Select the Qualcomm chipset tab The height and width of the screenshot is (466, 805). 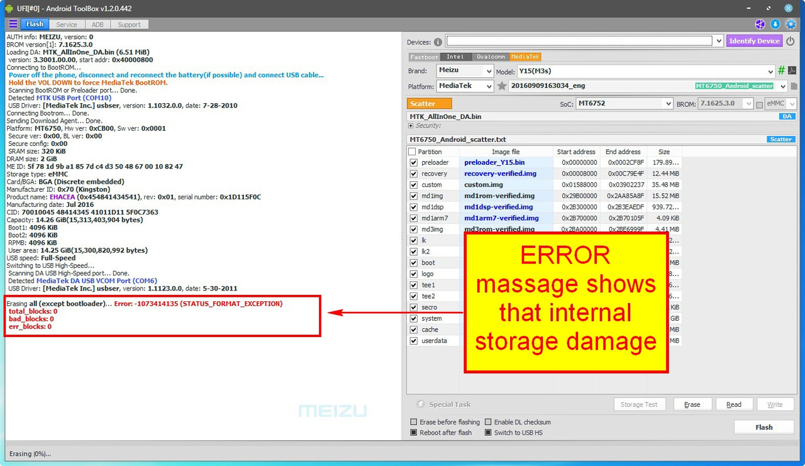[491, 57]
